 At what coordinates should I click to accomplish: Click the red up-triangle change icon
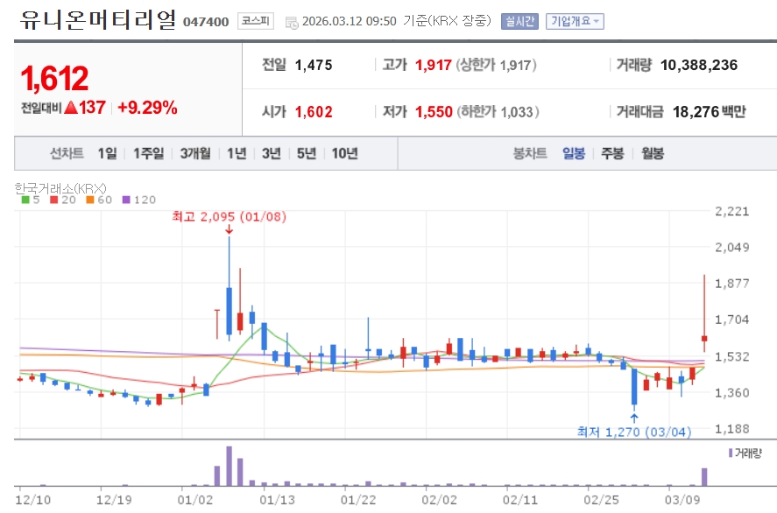(x=71, y=107)
